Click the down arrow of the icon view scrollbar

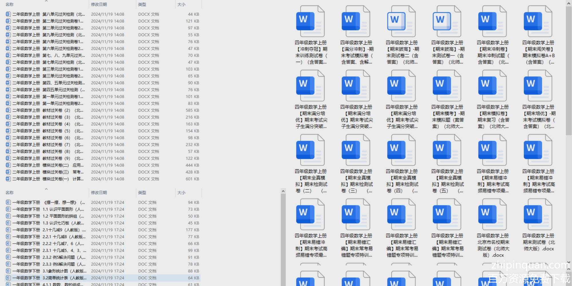tap(569, 262)
